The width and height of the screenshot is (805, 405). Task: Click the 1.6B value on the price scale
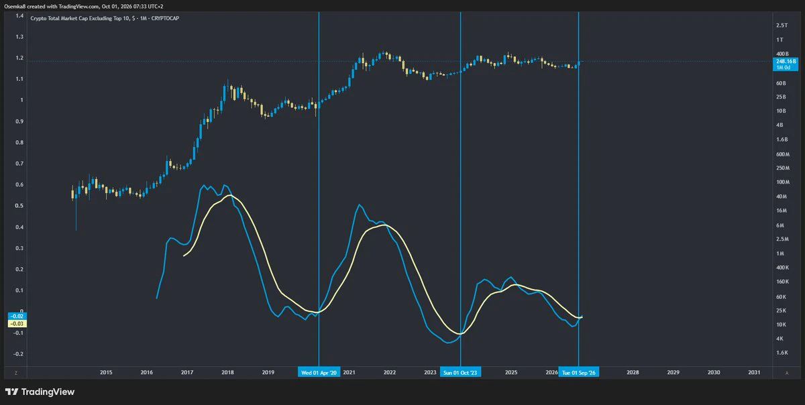click(x=782, y=139)
